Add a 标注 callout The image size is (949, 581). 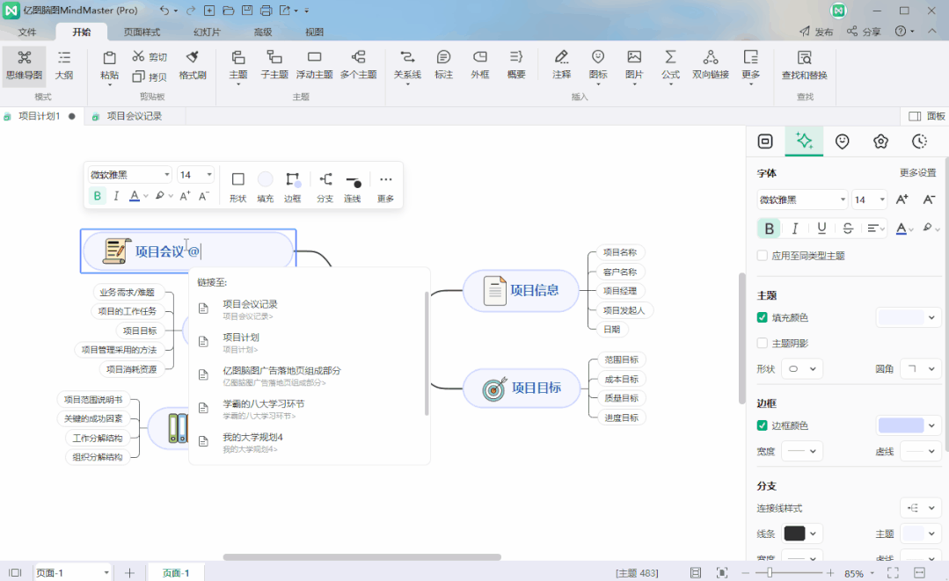pos(443,65)
